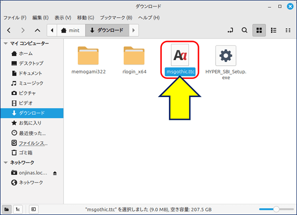Go forward with the right arrow button

pos(23,30)
